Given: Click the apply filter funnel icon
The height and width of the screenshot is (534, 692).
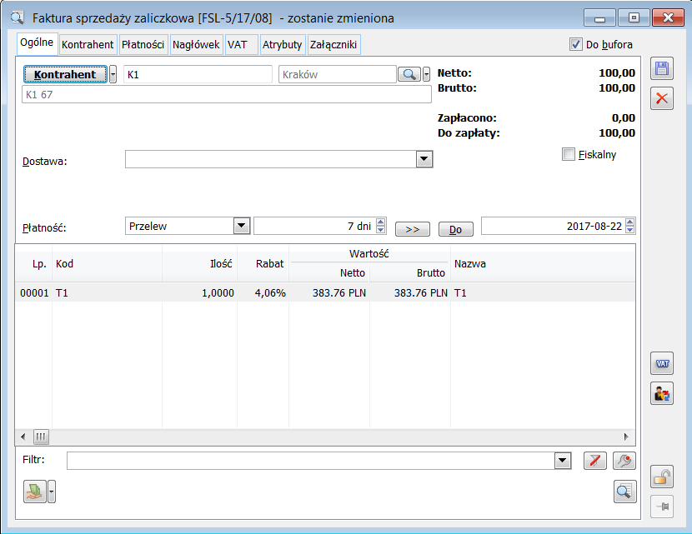Looking at the screenshot, I should (x=595, y=461).
